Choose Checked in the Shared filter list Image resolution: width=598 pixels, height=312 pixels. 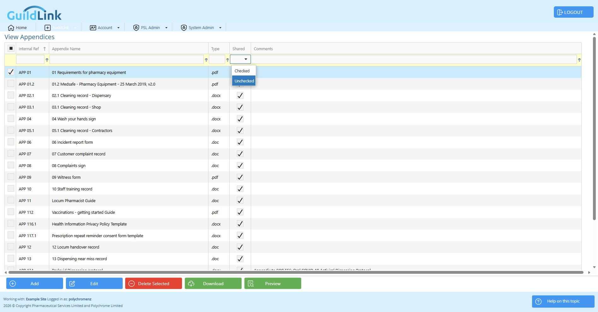pyautogui.click(x=243, y=71)
